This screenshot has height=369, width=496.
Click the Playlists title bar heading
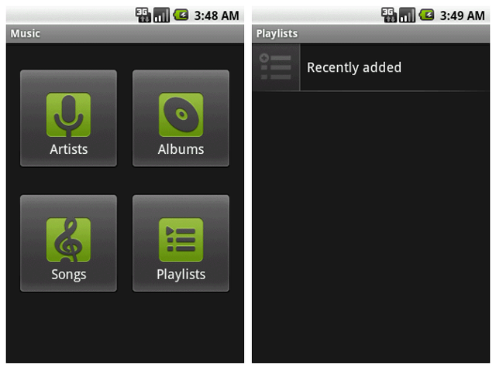(x=277, y=33)
